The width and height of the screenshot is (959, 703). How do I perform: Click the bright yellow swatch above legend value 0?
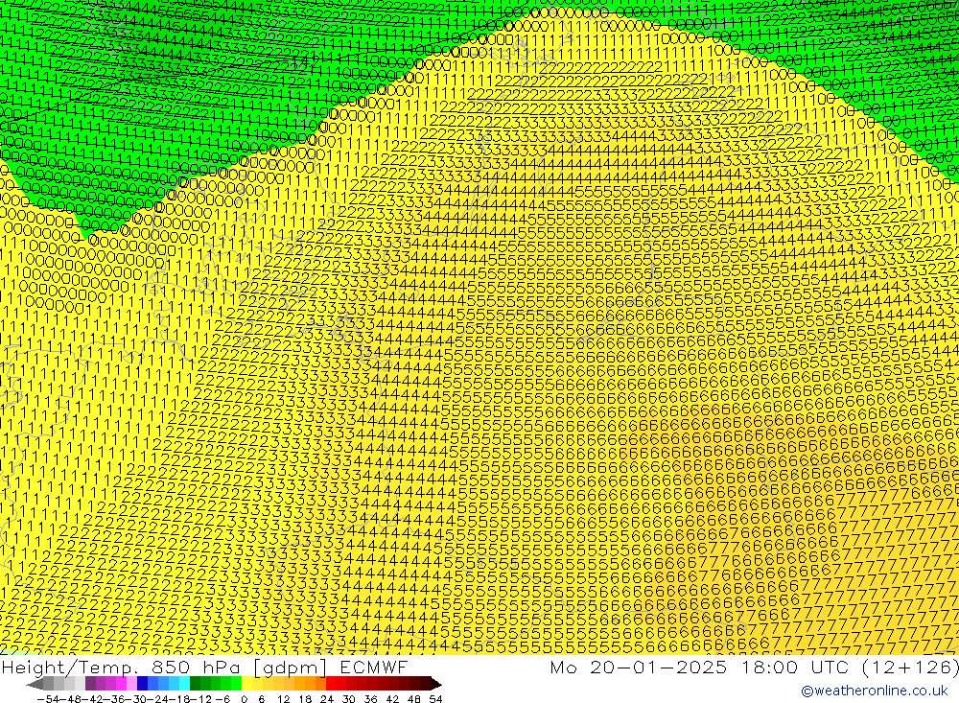click(246, 684)
